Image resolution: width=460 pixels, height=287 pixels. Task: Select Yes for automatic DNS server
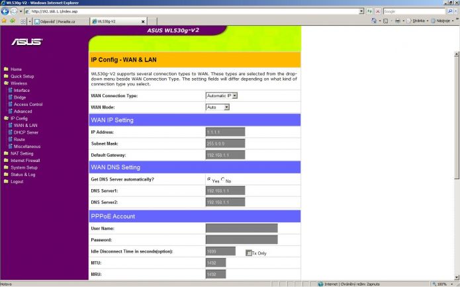point(209,179)
